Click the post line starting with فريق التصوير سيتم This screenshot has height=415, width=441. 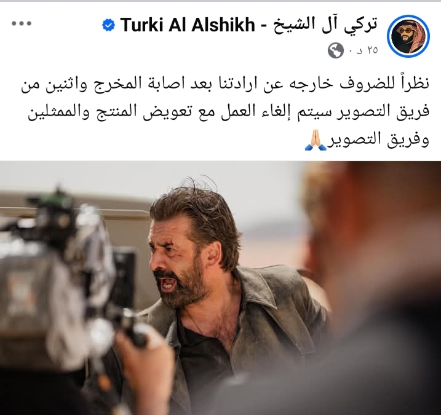coord(228,112)
